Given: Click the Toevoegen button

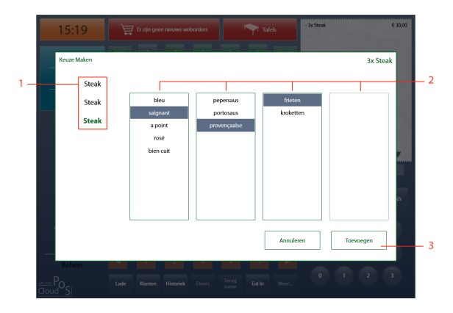Looking at the screenshot, I should click(358, 240).
